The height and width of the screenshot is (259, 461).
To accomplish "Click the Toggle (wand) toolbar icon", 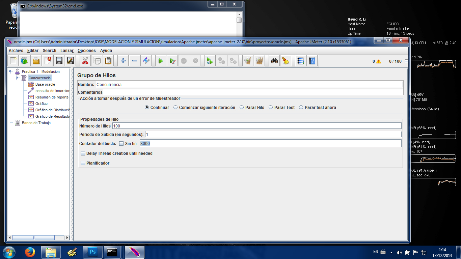I will 146,61.
